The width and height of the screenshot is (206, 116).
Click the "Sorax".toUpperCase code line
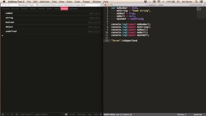point(124,41)
